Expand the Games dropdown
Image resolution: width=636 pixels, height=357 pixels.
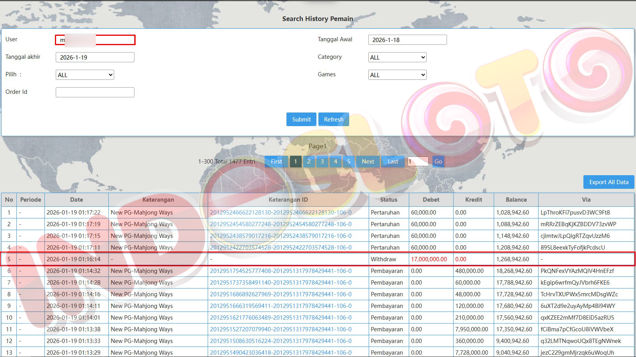click(397, 75)
